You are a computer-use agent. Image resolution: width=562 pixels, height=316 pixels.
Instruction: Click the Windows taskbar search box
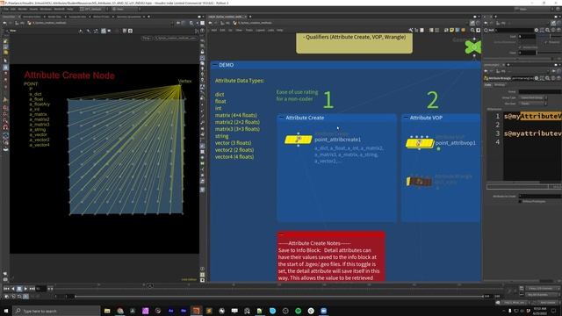tap(56, 311)
